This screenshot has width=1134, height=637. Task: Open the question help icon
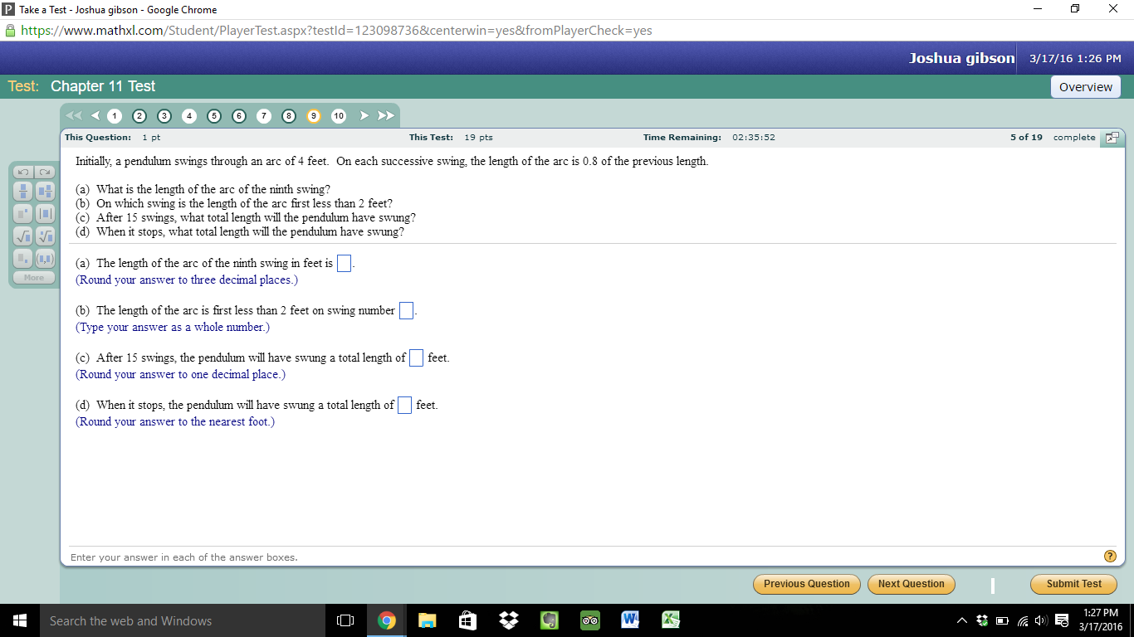[1110, 557]
